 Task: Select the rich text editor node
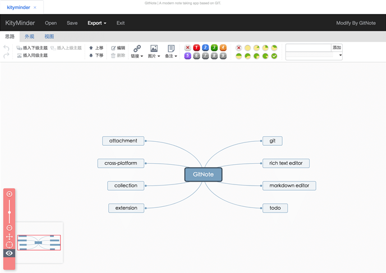click(x=286, y=163)
